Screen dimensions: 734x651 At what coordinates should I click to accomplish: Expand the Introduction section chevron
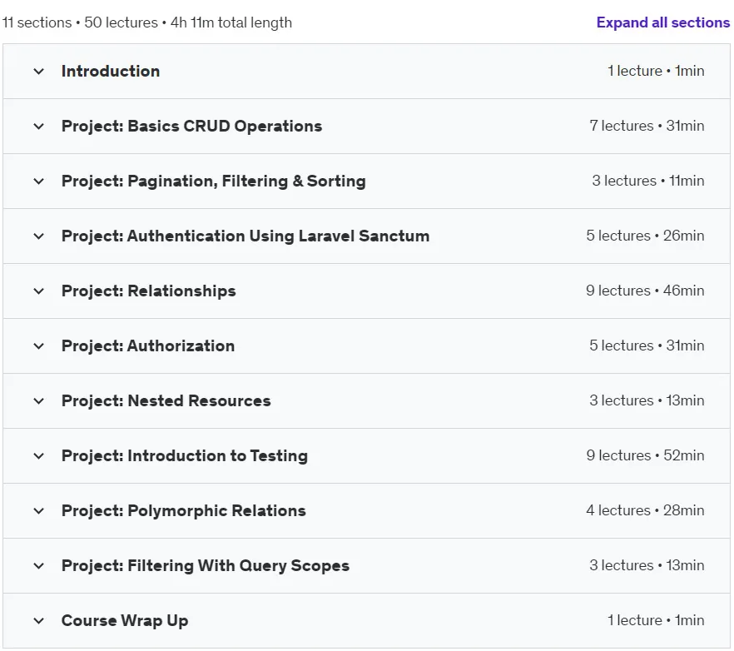pyautogui.click(x=39, y=72)
